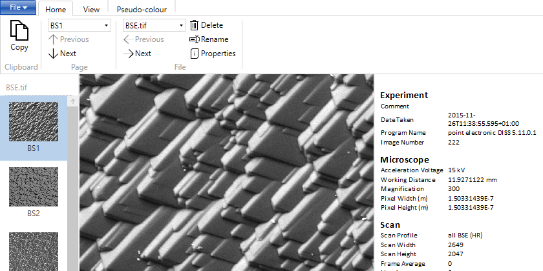This screenshot has height=271, width=543.
Task: Select the third thumbnail below BS2
Action: (34, 252)
